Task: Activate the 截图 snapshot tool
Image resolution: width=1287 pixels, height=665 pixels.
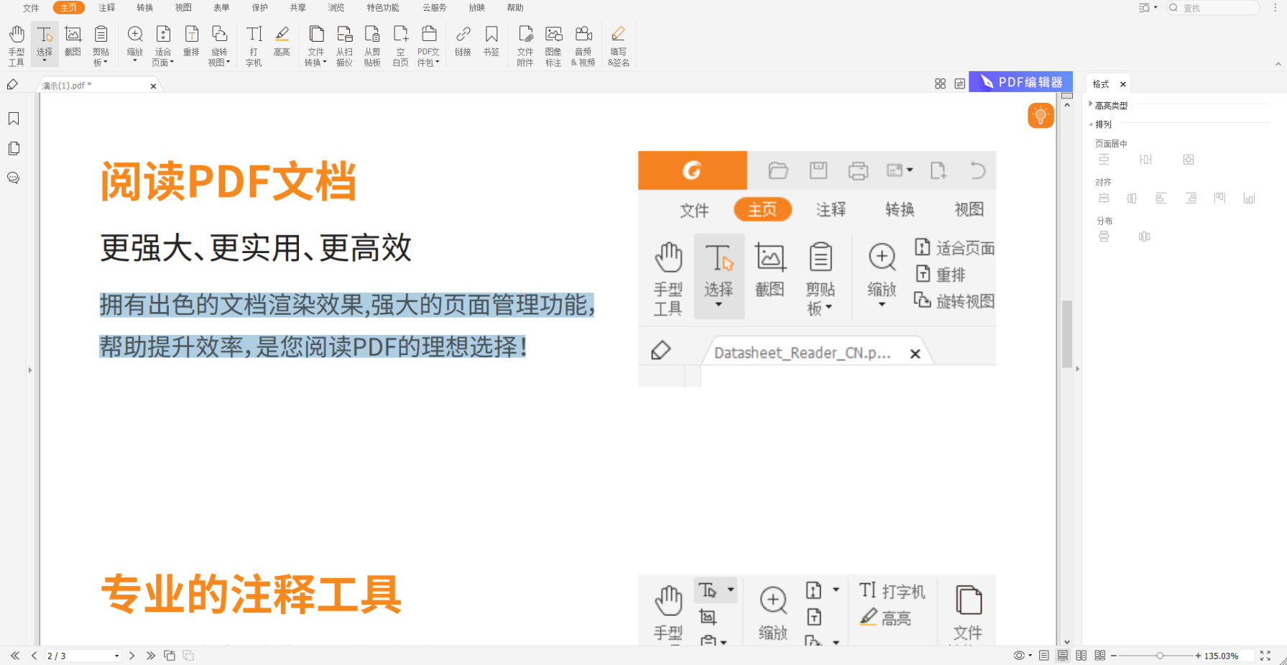Action: (x=73, y=43)
